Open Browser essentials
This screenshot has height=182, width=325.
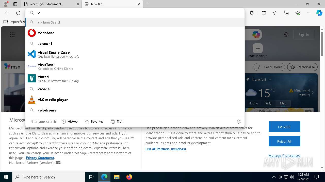pos(298,13)
